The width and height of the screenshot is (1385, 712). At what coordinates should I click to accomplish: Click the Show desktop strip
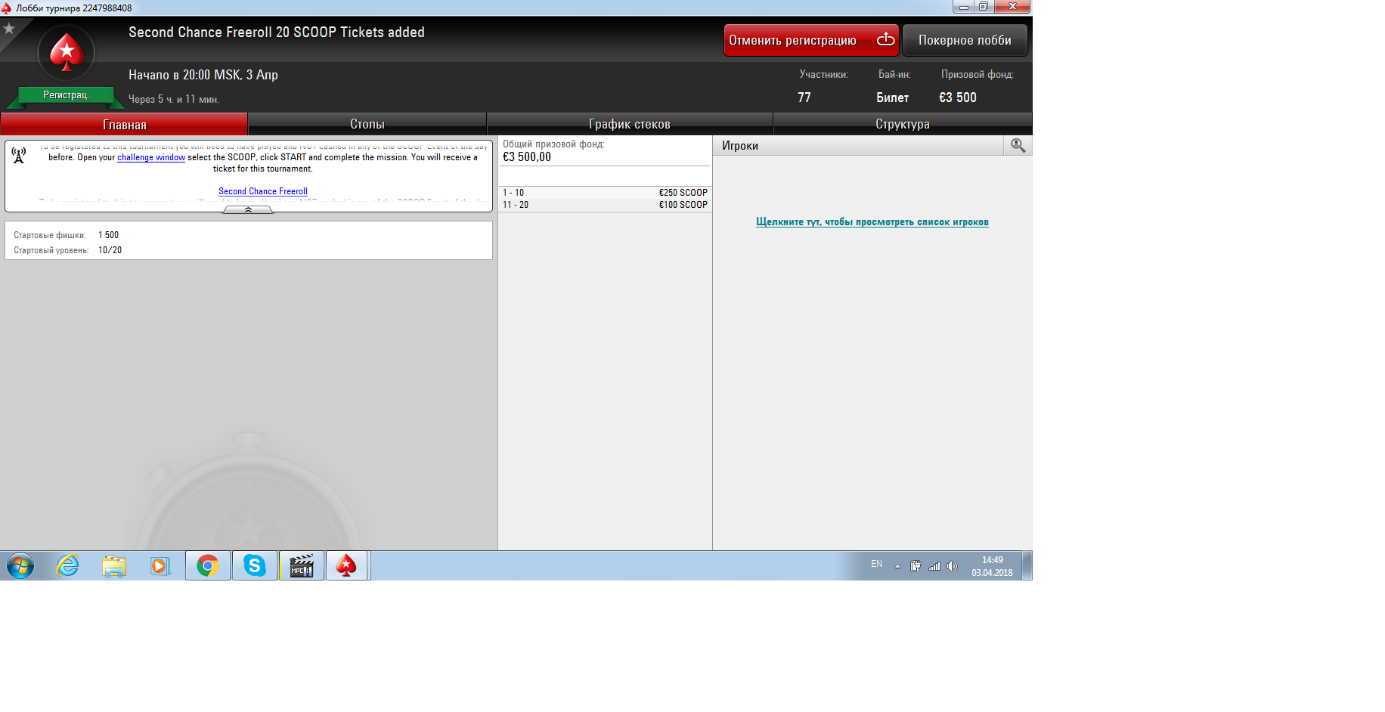pos(1027,565)
